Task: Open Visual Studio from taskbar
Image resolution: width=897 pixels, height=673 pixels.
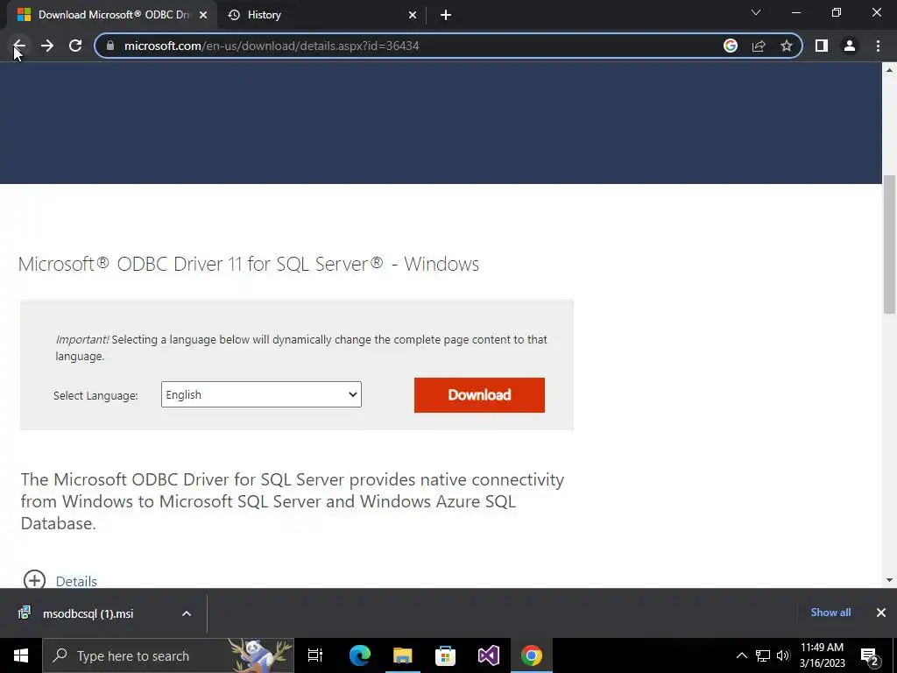Action: [489, 655]
